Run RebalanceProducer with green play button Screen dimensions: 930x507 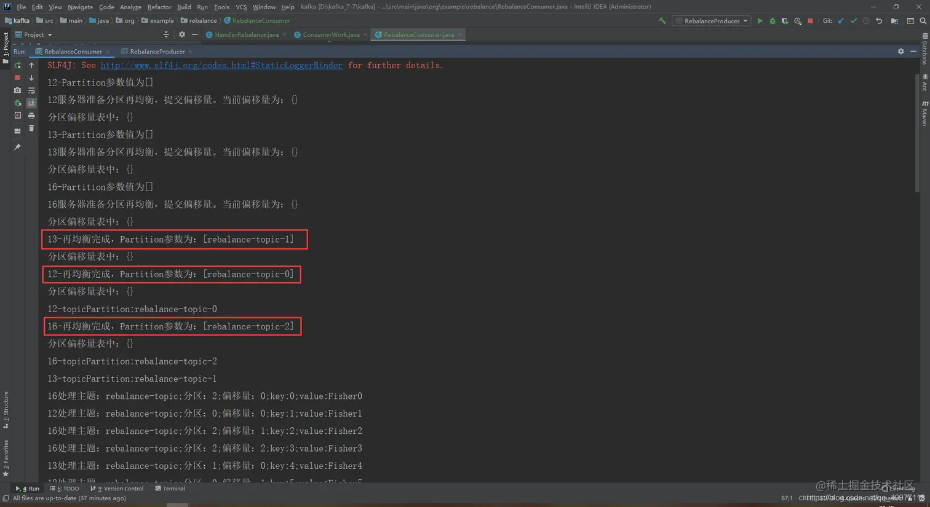(760, 21)
